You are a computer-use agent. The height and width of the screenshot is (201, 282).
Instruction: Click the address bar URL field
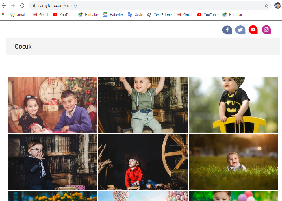[149, 5]
